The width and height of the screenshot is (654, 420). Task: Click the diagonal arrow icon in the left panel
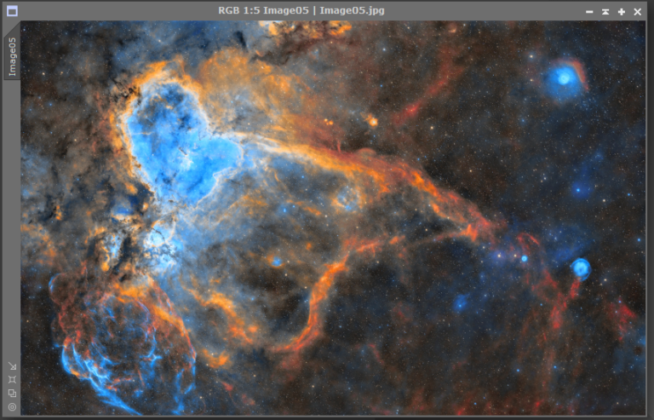pos(12,366)
